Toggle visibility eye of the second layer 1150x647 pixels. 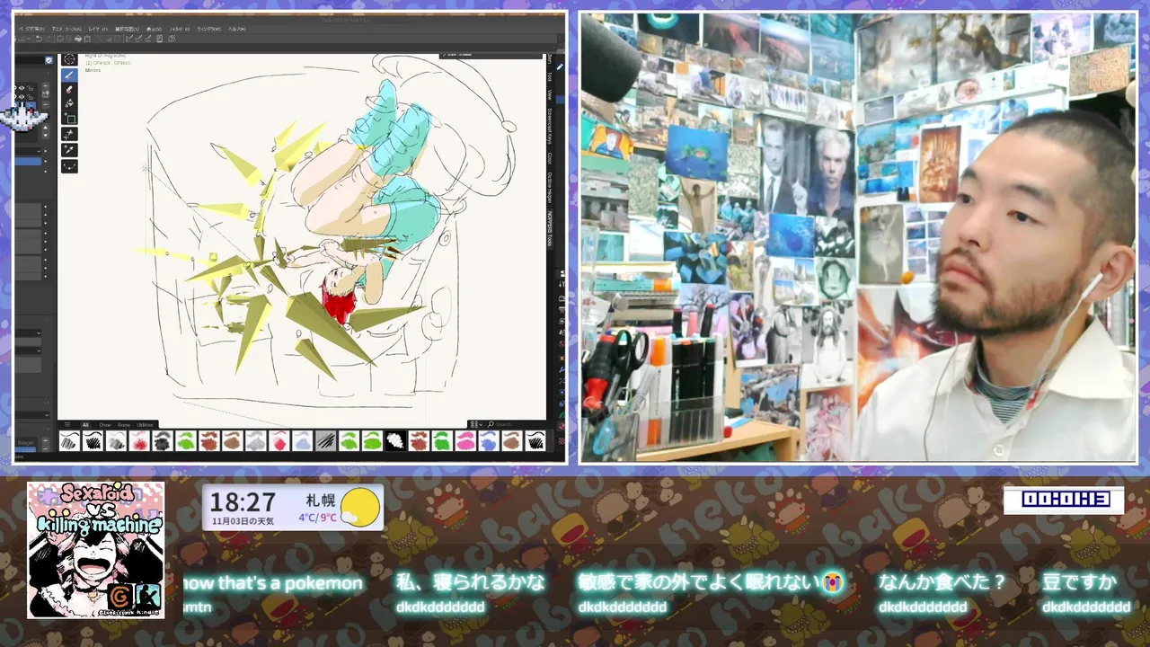pos(22,97)
